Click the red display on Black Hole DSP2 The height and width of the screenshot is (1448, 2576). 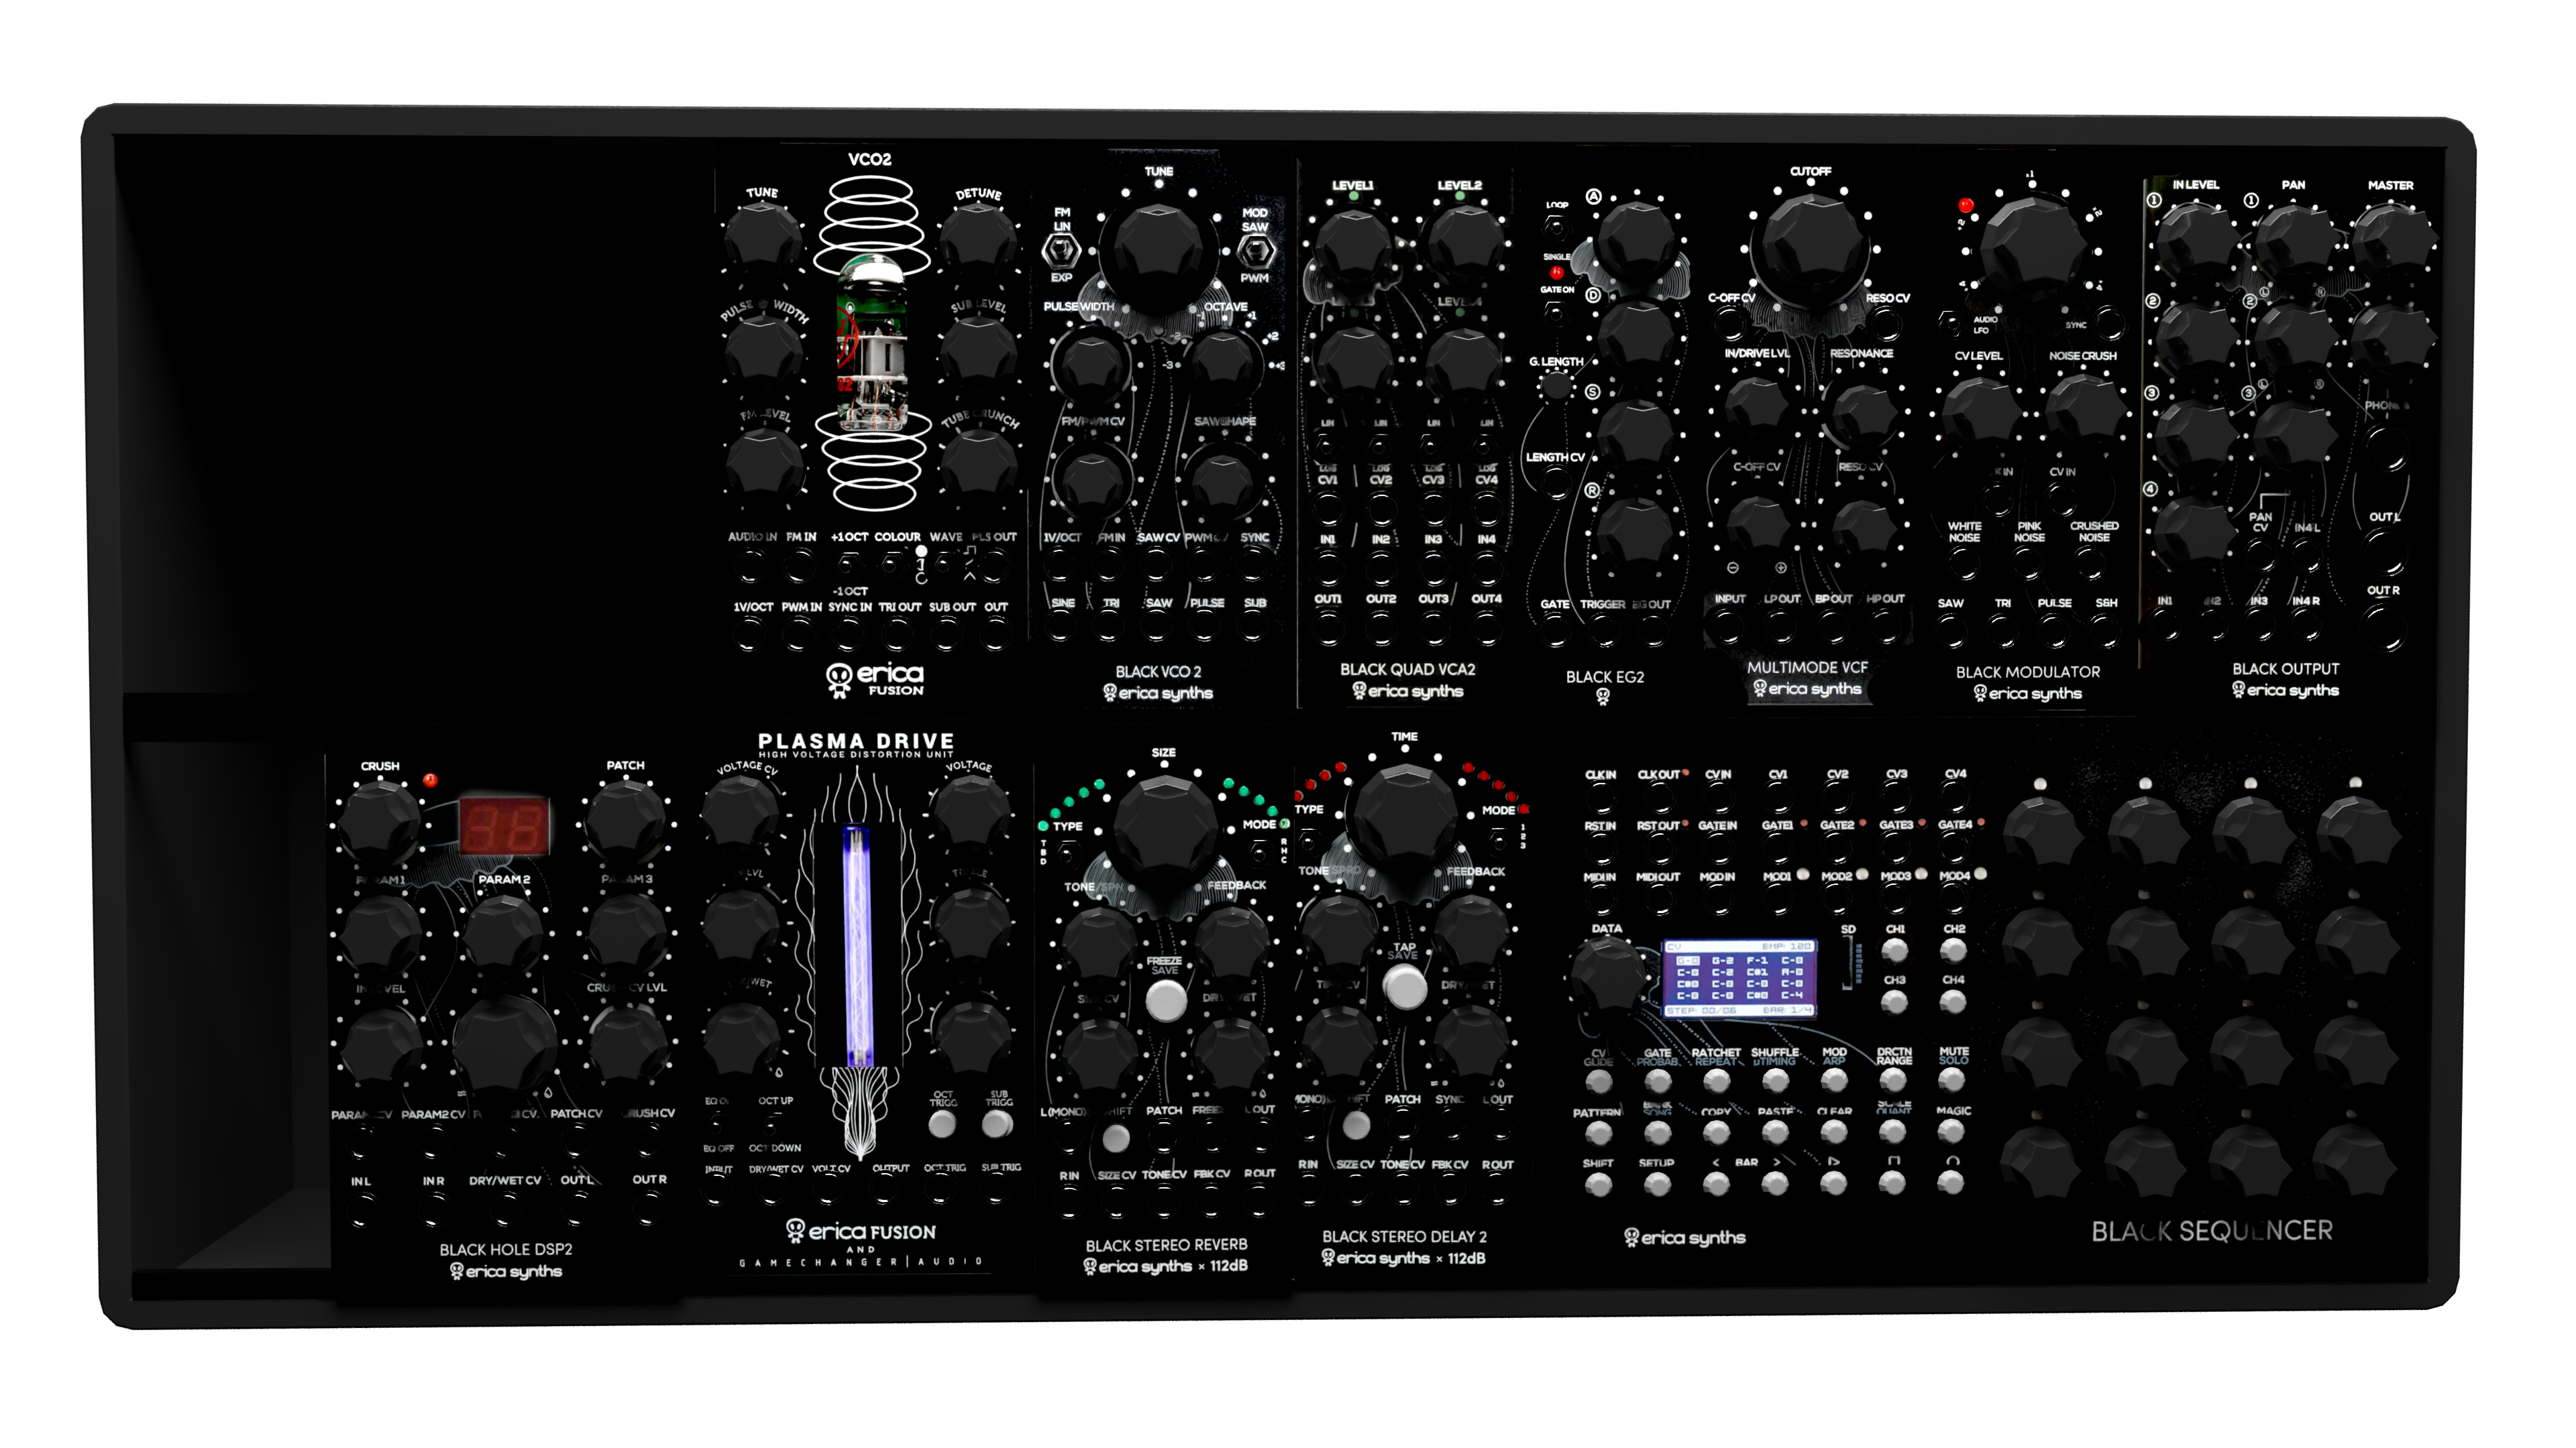point(504,827)
